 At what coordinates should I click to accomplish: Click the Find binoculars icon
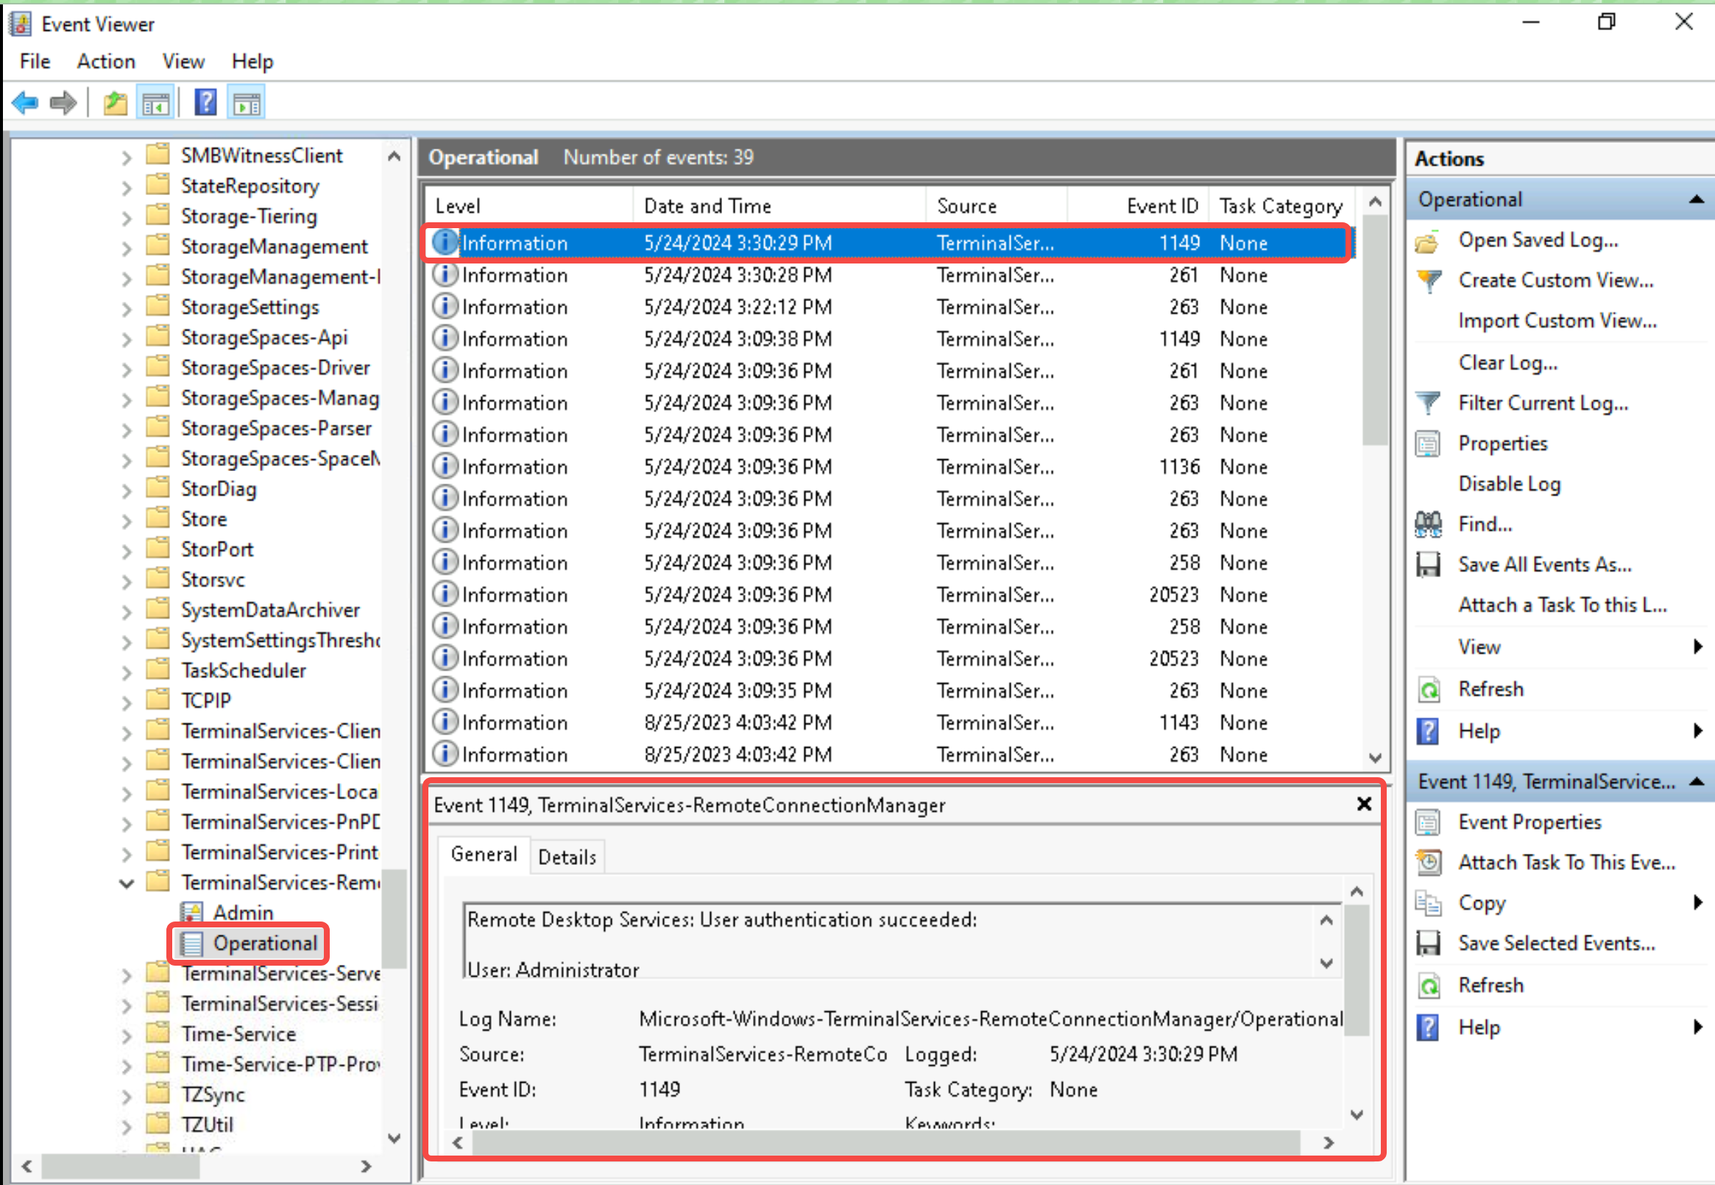point(1428,524)
